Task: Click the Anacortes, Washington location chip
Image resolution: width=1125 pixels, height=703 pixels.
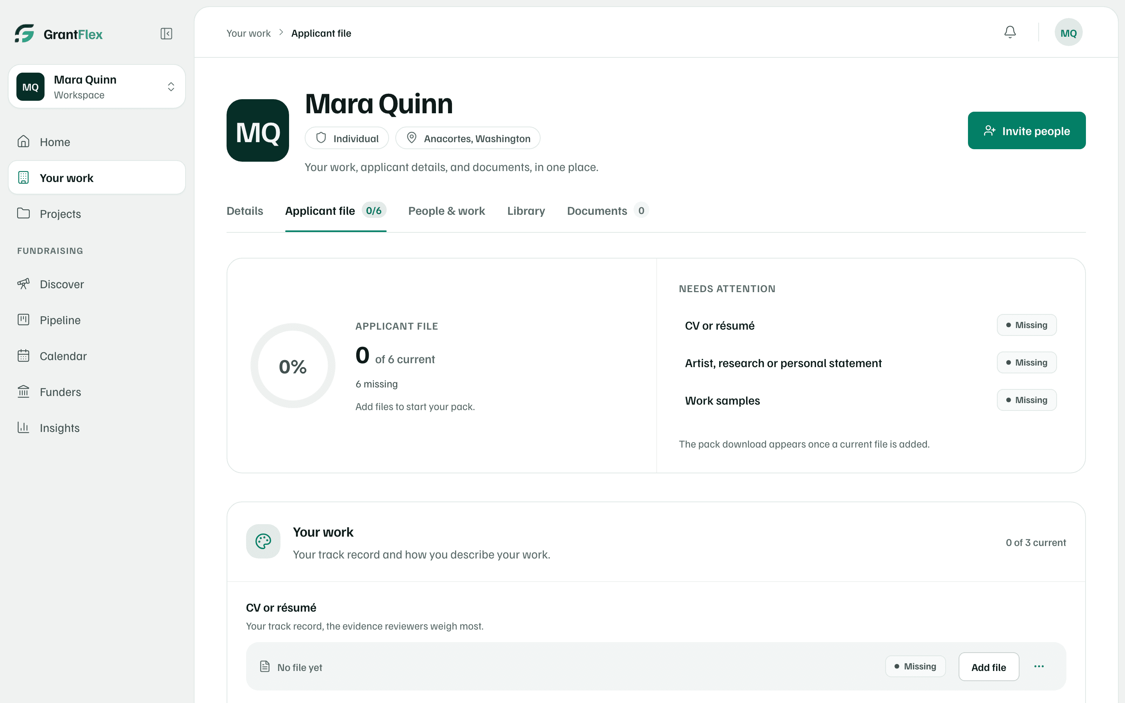Action: (468, 138)
